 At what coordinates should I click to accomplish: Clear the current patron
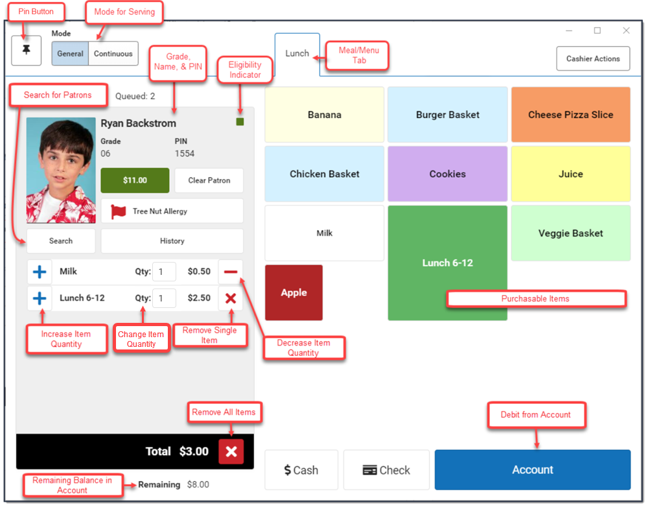point(209,180)
